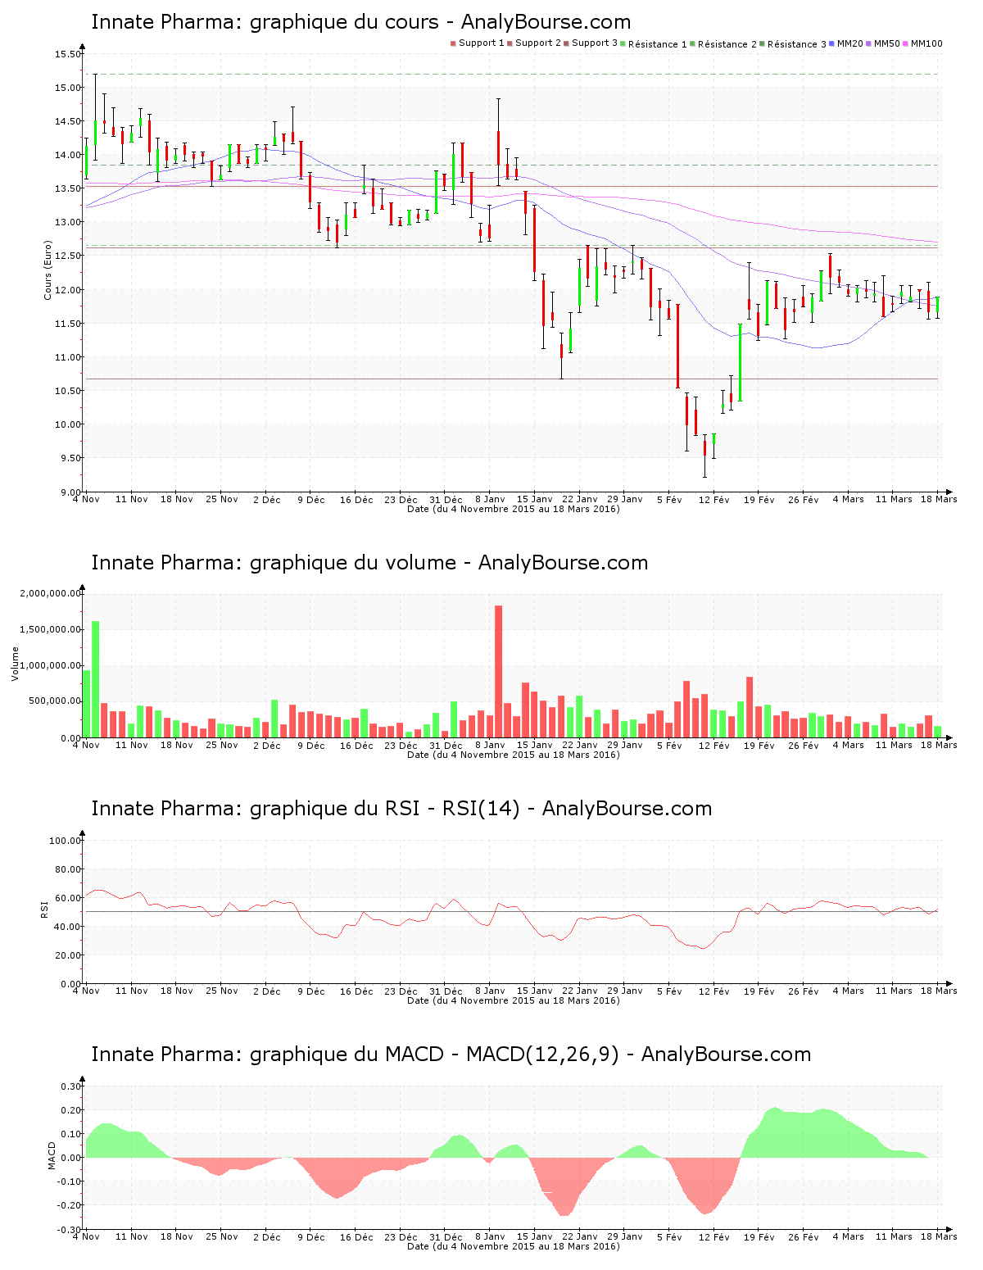Select the Support 2 legend label
983x1270 pixels.
click(538, 43)
